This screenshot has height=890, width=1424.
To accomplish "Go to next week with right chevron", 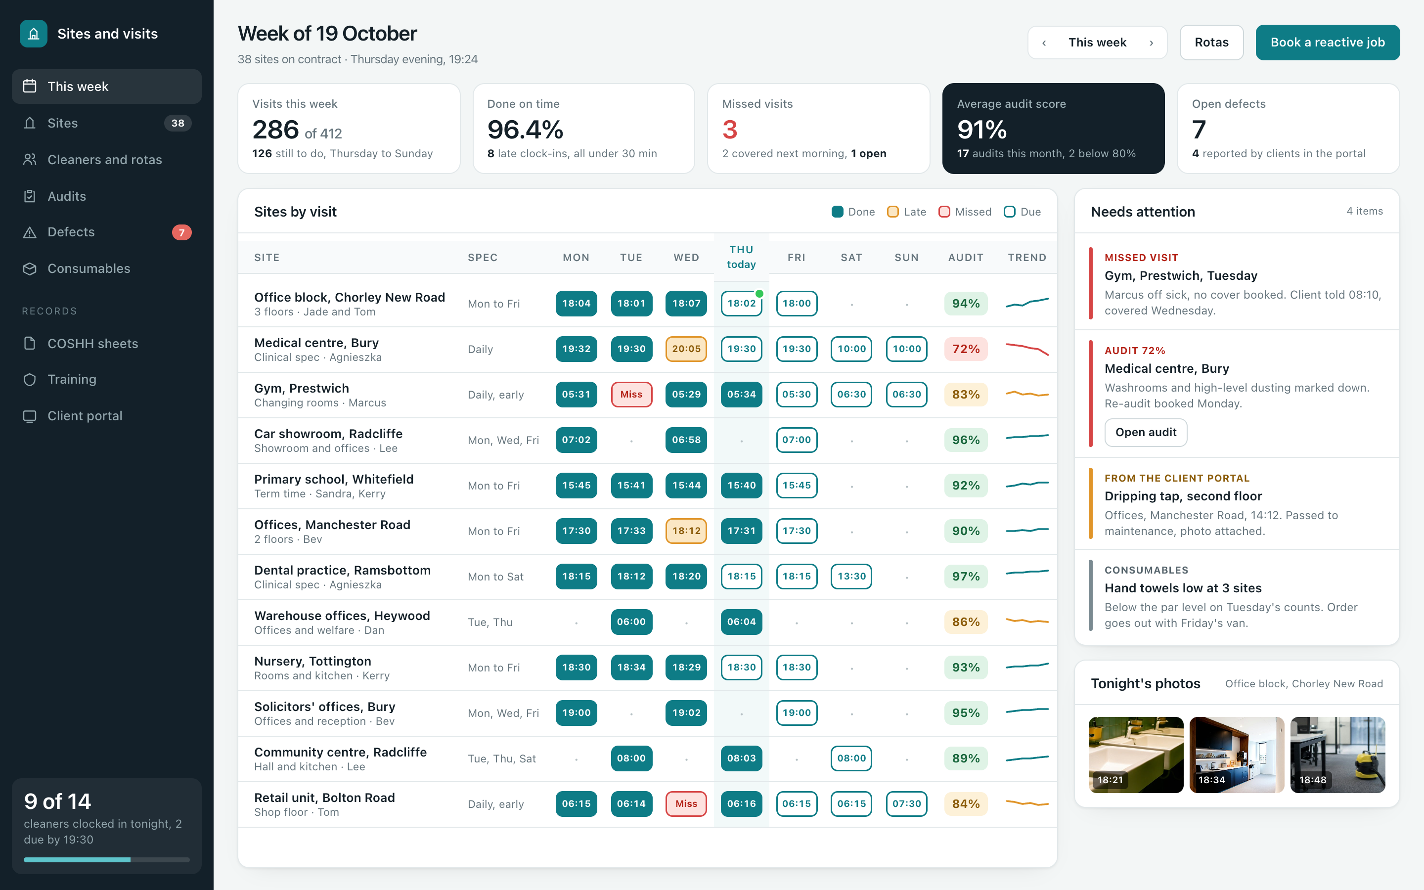I will 1151,43.
